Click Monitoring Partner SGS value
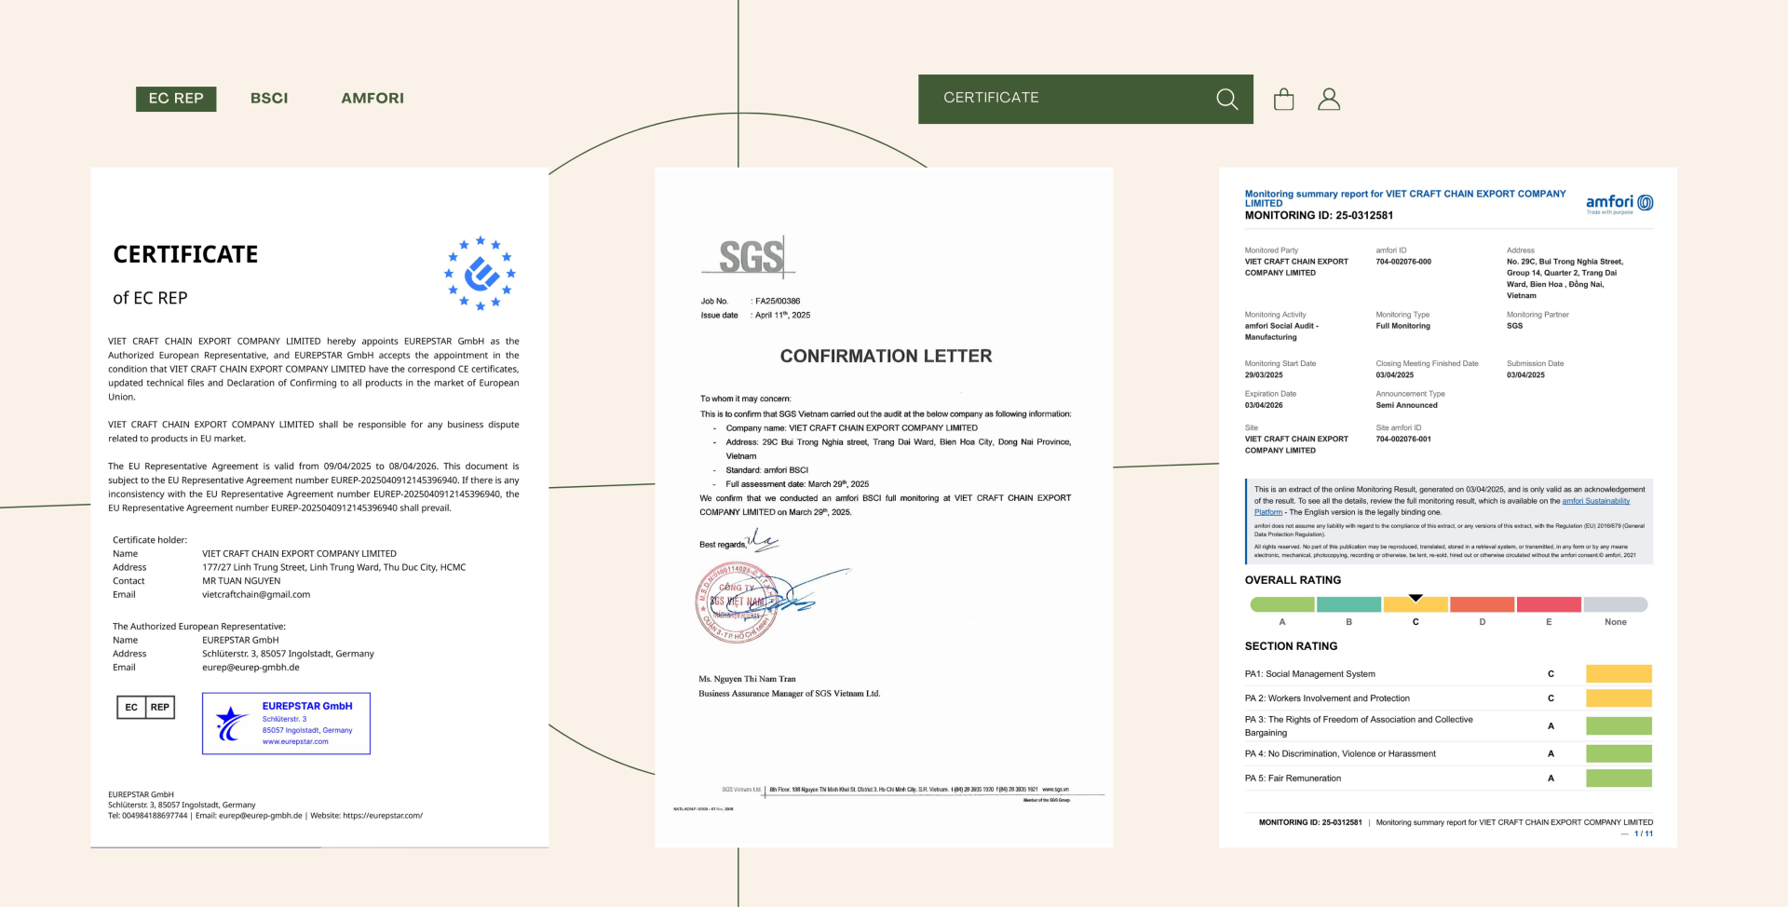 click(x=1514, y=327)
